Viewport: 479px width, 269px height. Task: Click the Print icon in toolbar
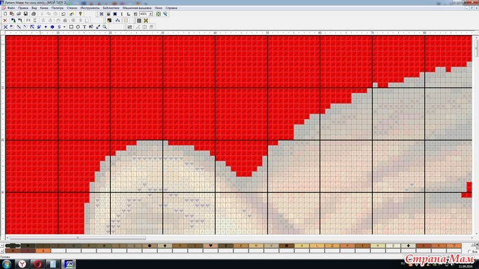tap(34, 14)
